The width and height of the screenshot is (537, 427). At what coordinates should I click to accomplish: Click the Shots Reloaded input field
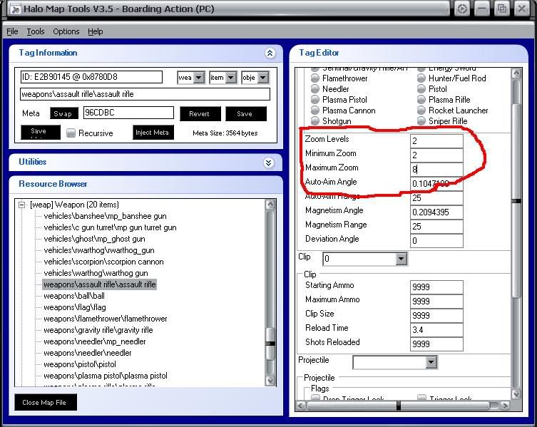tap(436, 344)
